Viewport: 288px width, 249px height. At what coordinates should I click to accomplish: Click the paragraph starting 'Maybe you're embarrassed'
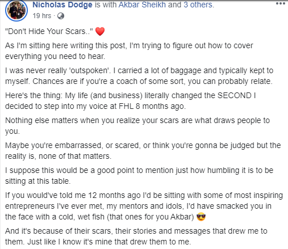(x=143, y=151)
